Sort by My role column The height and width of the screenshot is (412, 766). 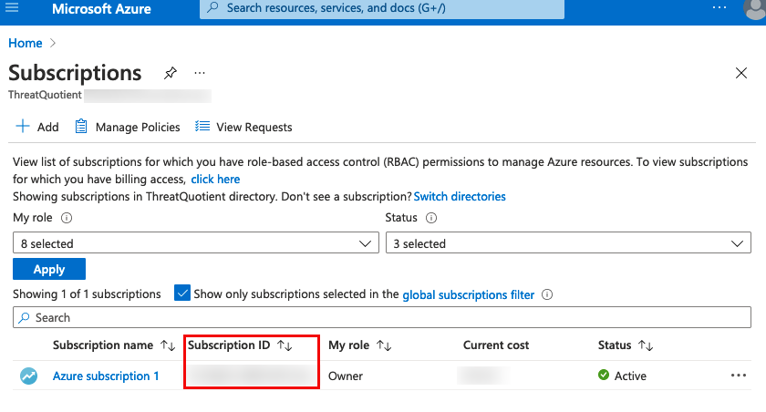tap(360, 345)
